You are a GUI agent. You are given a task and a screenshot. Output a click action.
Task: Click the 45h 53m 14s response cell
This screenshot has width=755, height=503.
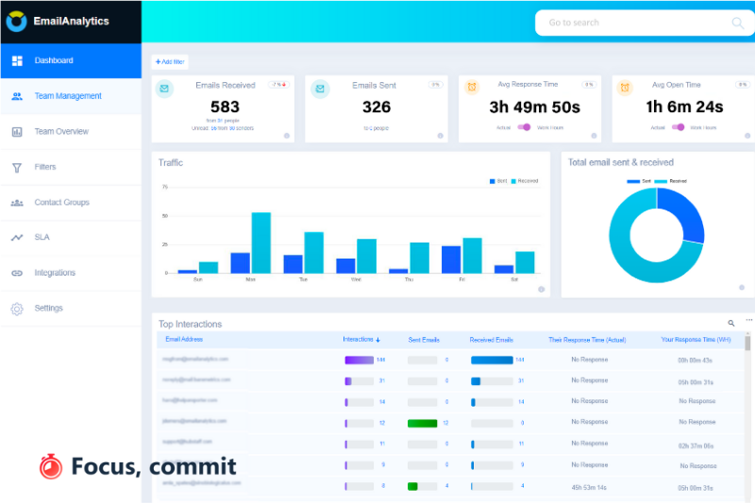[589, 488]
